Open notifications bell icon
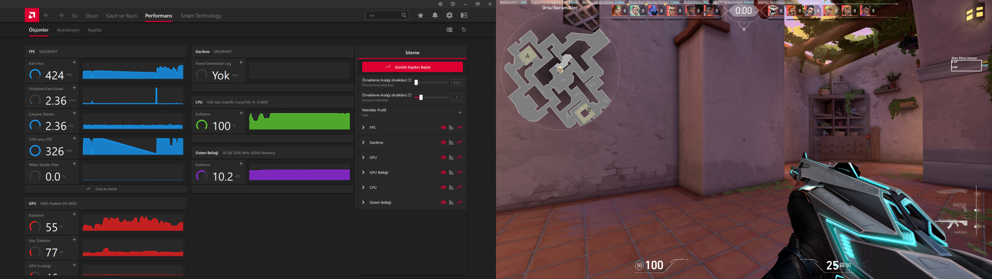Viewport: 992px width, 279px height. (x=435, y=16)
